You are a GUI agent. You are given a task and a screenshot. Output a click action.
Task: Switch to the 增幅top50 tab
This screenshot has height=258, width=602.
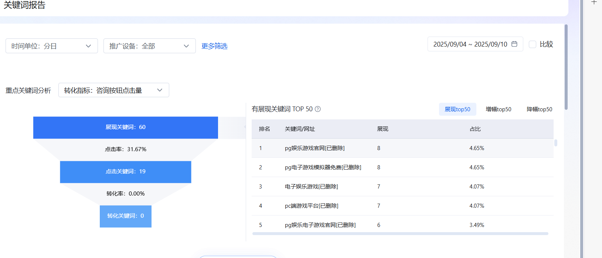click(498, 109)
